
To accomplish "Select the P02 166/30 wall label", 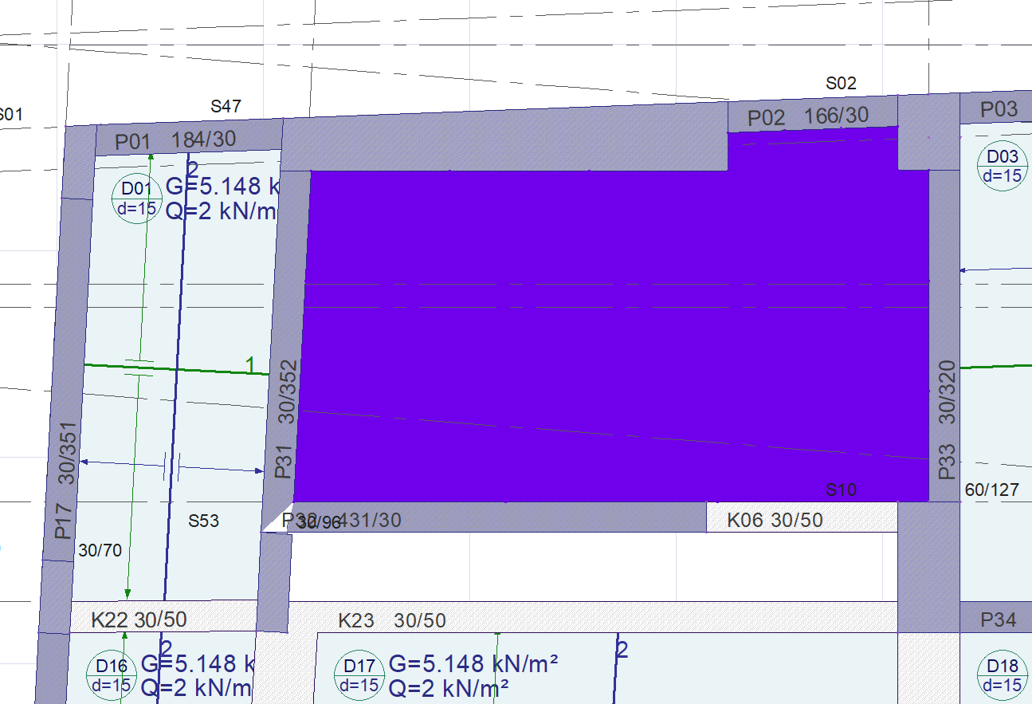I will 807,116.
